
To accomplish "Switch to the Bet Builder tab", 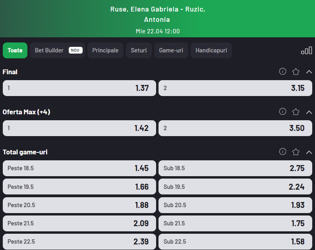I will tap(57, 50).
